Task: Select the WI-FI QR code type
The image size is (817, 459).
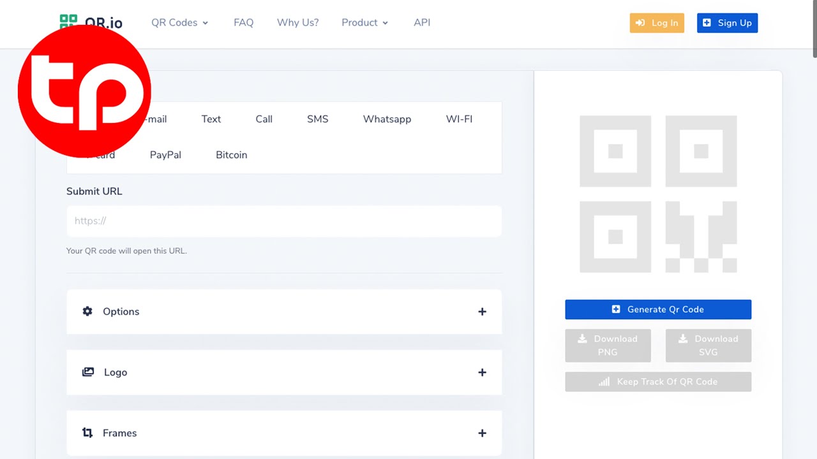Action: pyautogui.click(x=459, y=119)
